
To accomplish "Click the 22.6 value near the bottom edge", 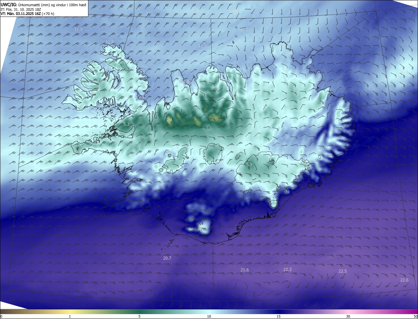I will [x=404, y=280].
